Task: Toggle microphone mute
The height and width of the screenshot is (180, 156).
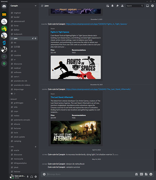Action: click(x=28, y=177)
